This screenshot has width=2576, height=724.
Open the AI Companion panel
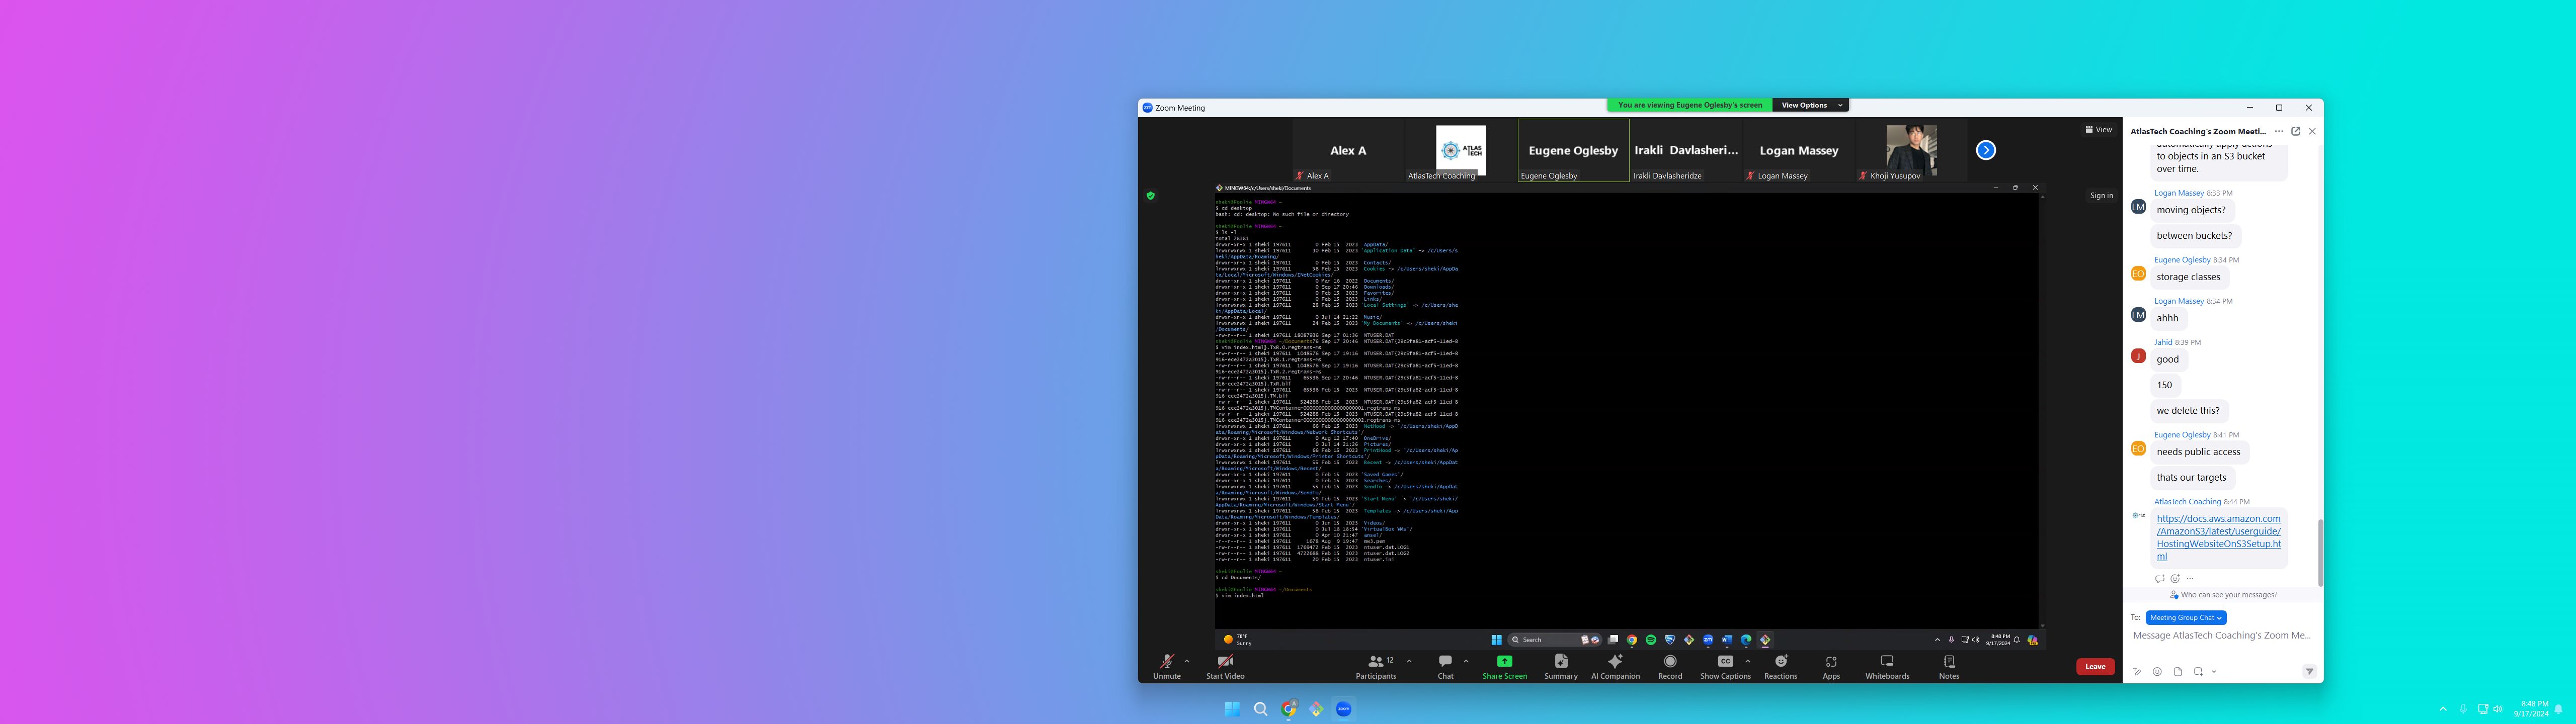tap(1614, 666)
